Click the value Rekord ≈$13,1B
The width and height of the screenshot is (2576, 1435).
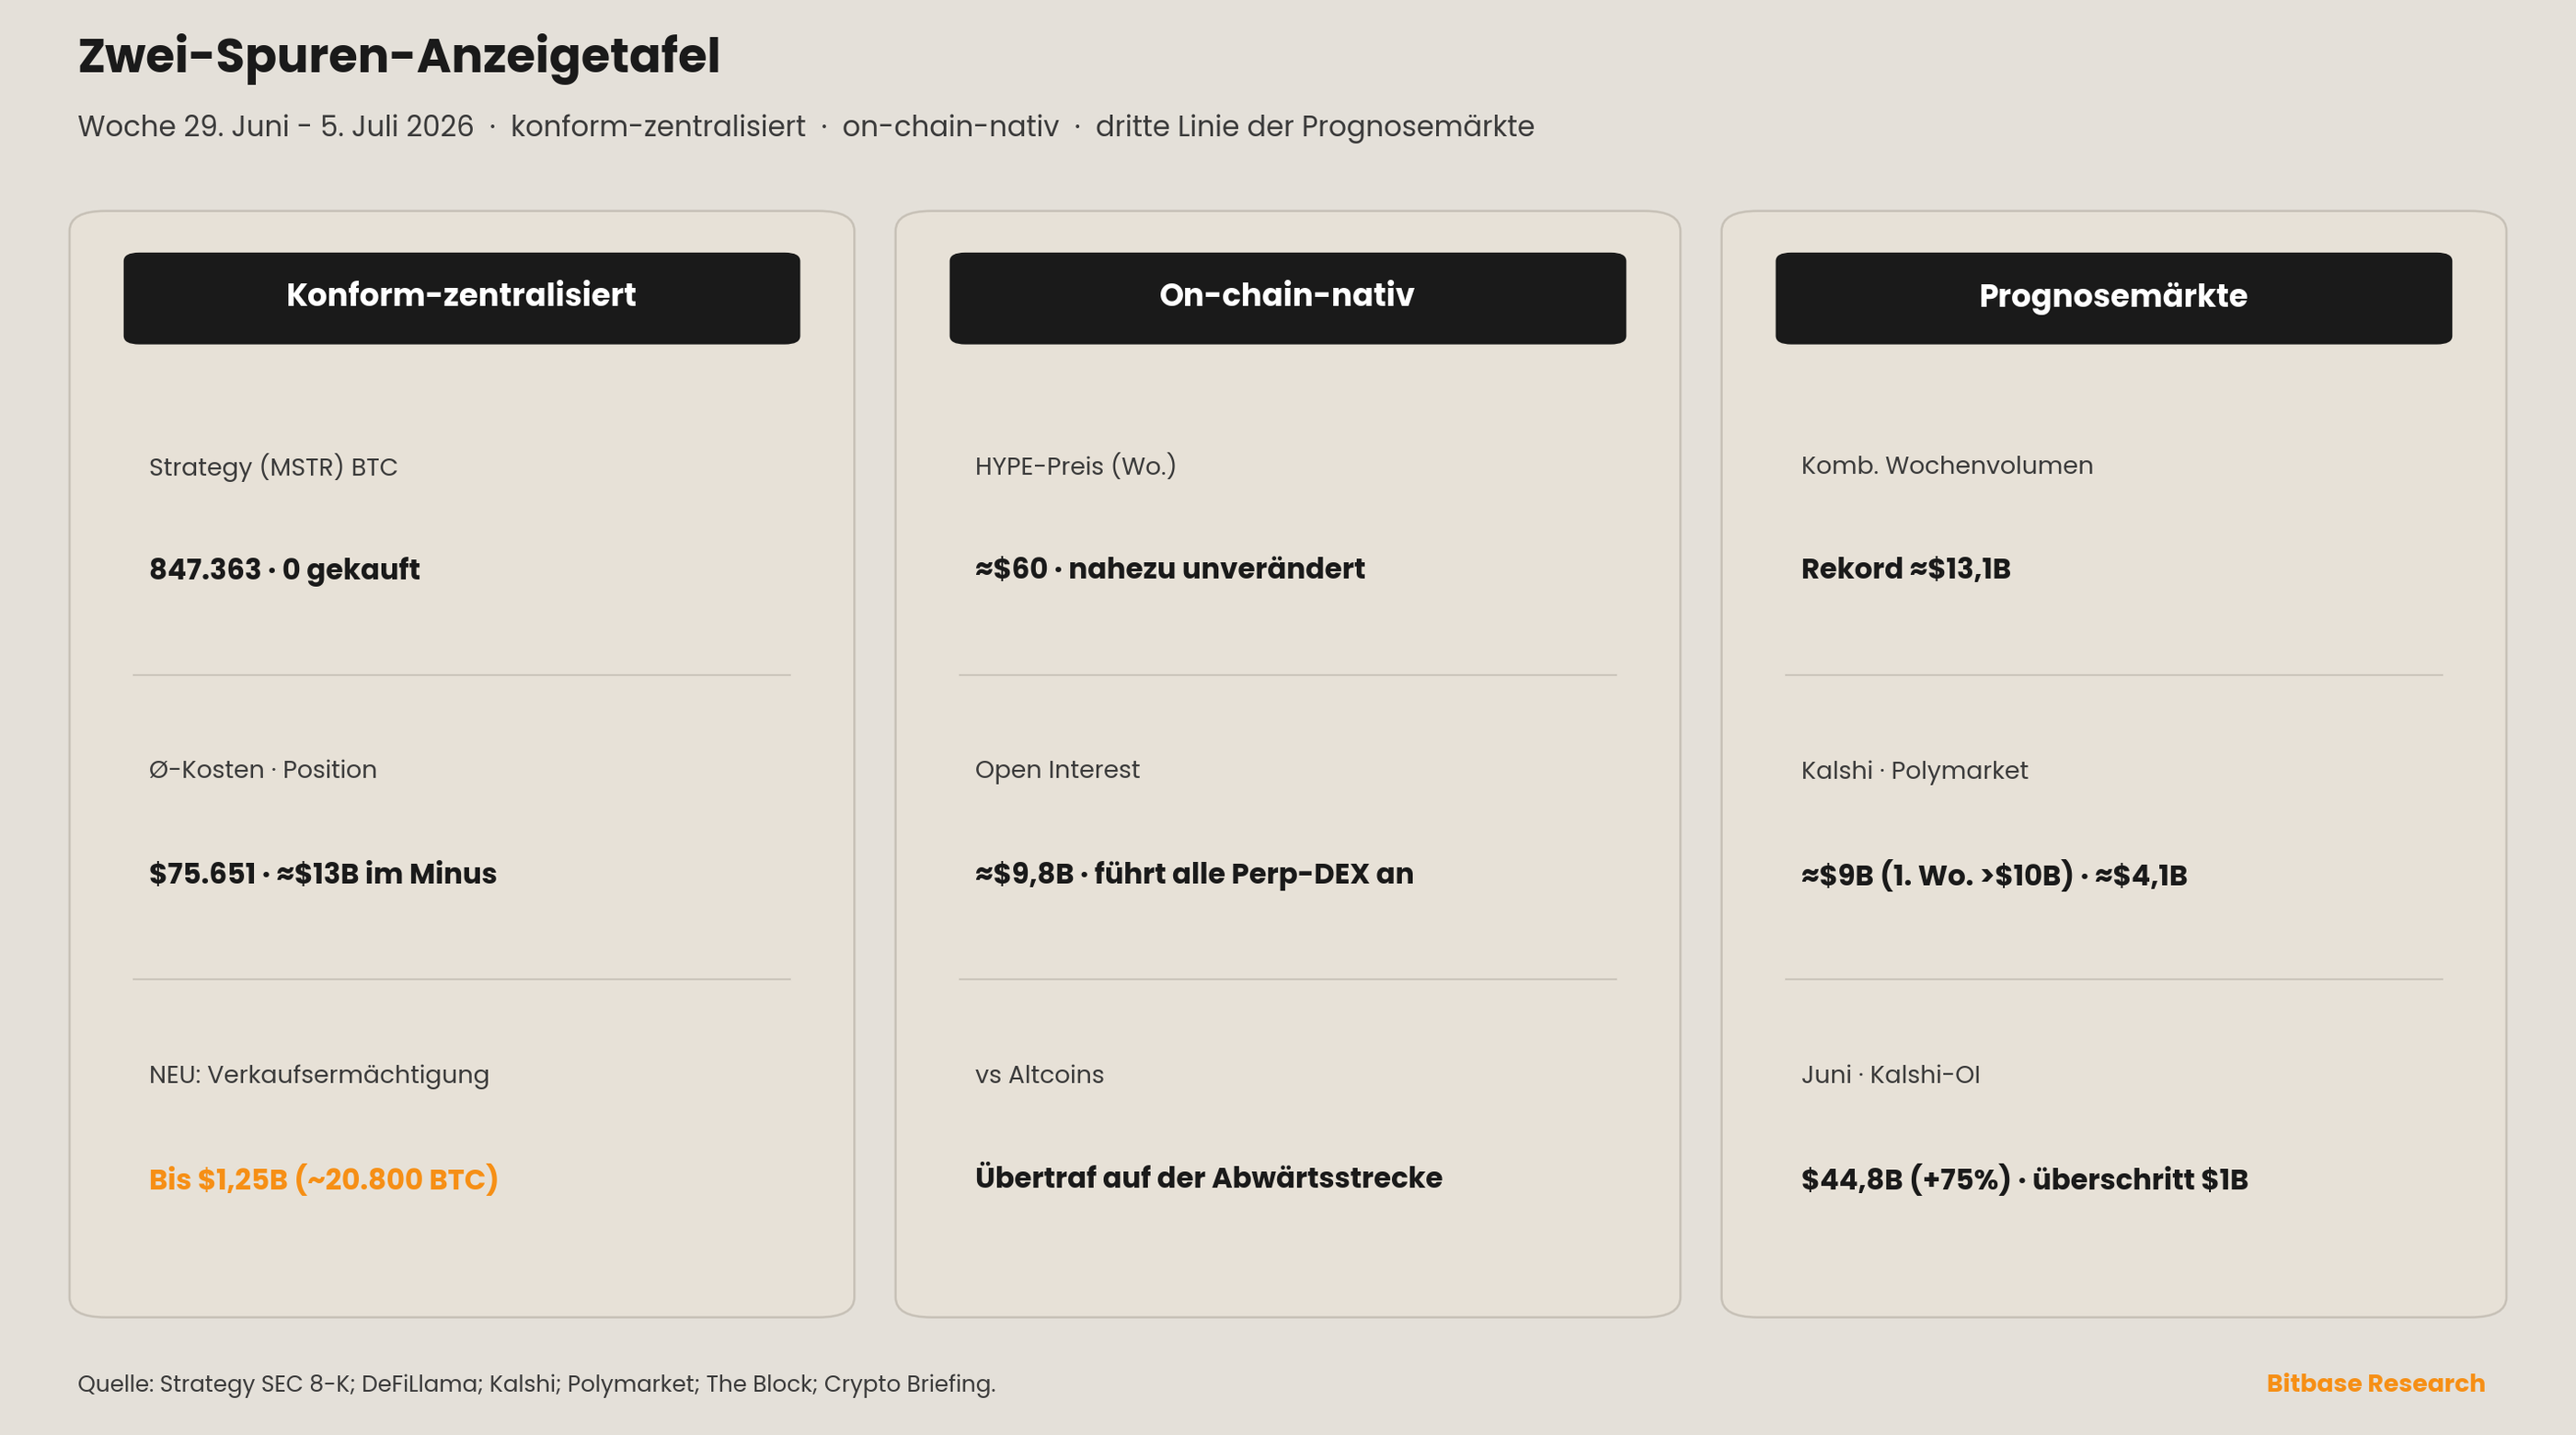coord(1905,568)
